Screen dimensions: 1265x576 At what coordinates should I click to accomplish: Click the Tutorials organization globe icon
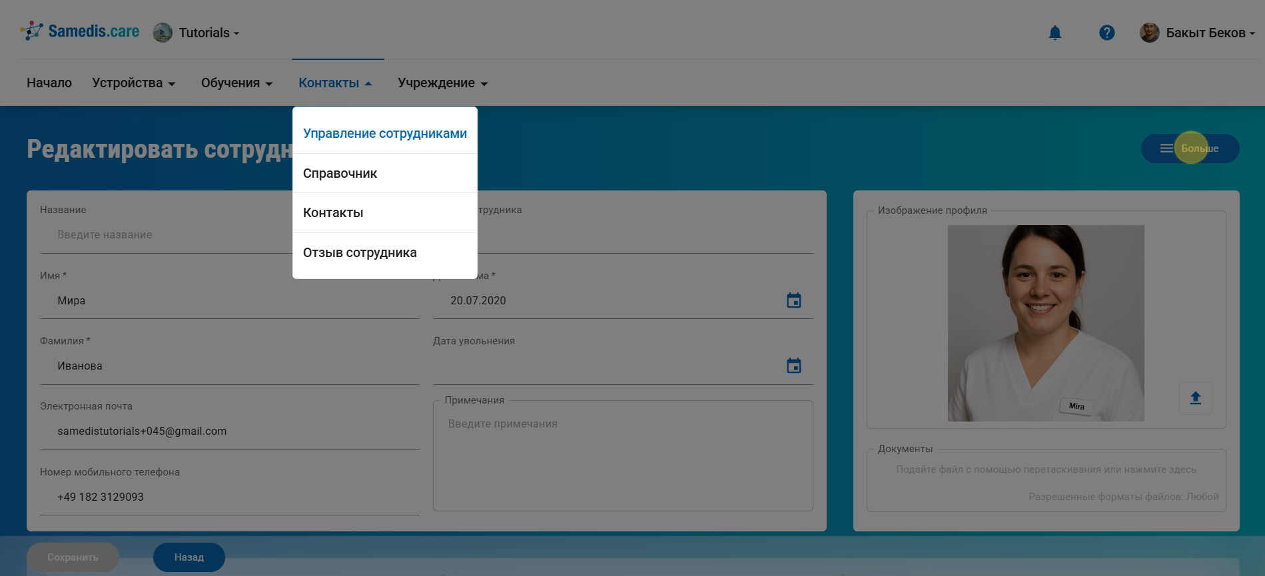click(x=163, y=33)
